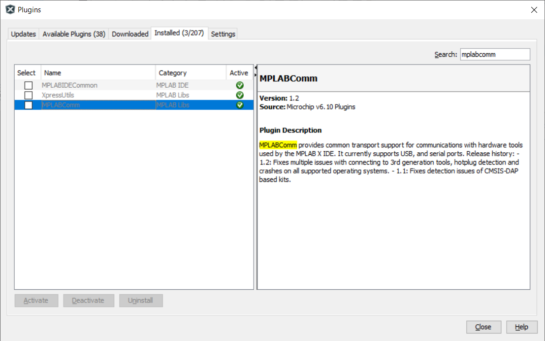Click the Help button
The image size is (545, 341).
pyautogui.click(x=521, y=327)
